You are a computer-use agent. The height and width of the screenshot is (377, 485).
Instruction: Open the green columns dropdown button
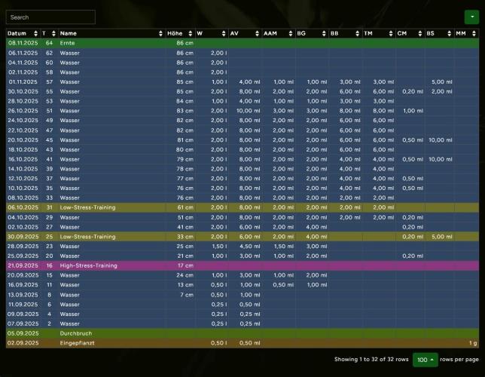click(x=471, y=17)
